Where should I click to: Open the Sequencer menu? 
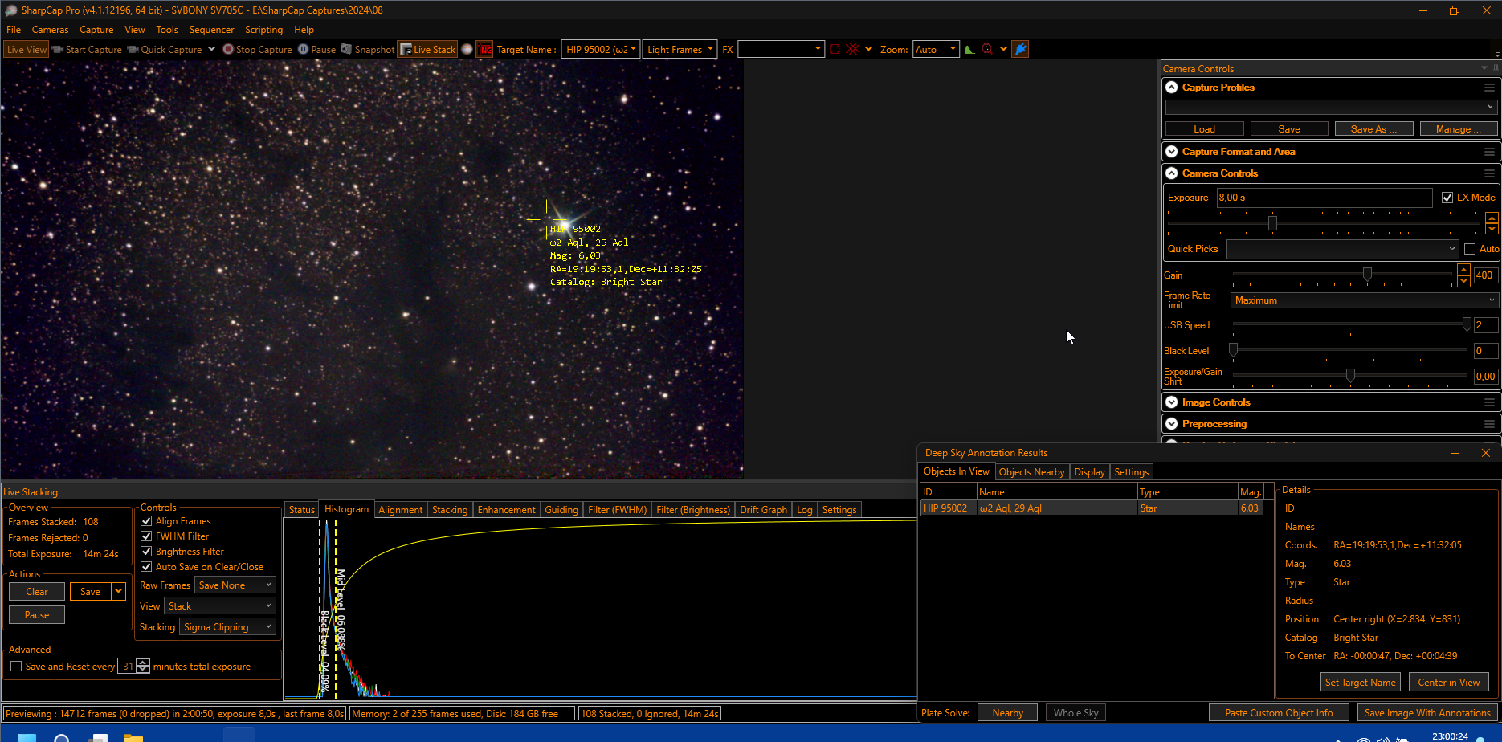click(211, 30)
